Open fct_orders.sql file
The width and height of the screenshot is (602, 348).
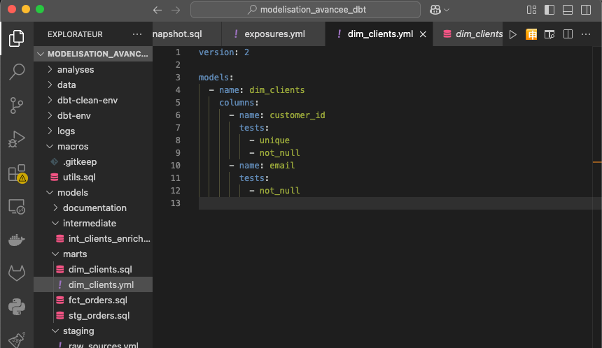click(93, 300)
